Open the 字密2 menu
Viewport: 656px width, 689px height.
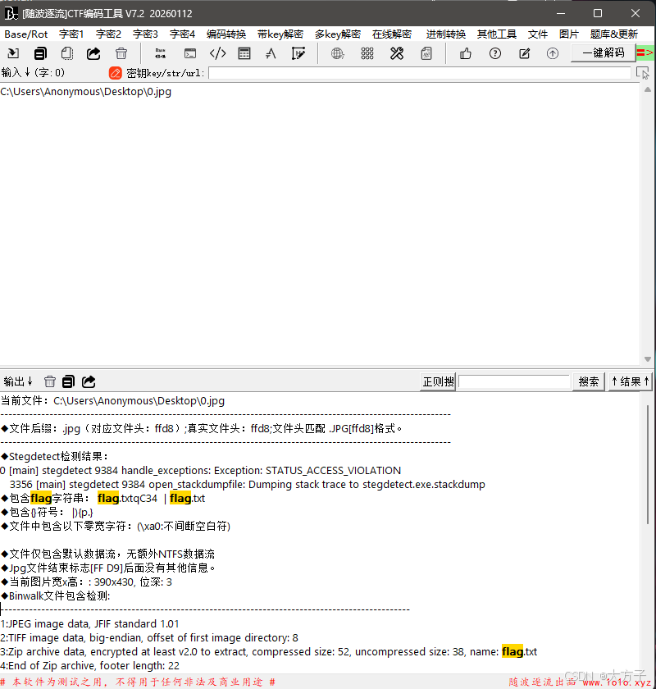pyautogui.click(x=108, y=34)
